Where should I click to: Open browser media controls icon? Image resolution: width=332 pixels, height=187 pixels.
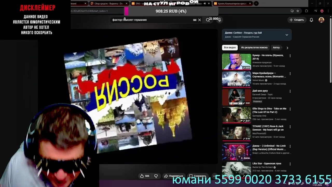[x=316, y=11]
